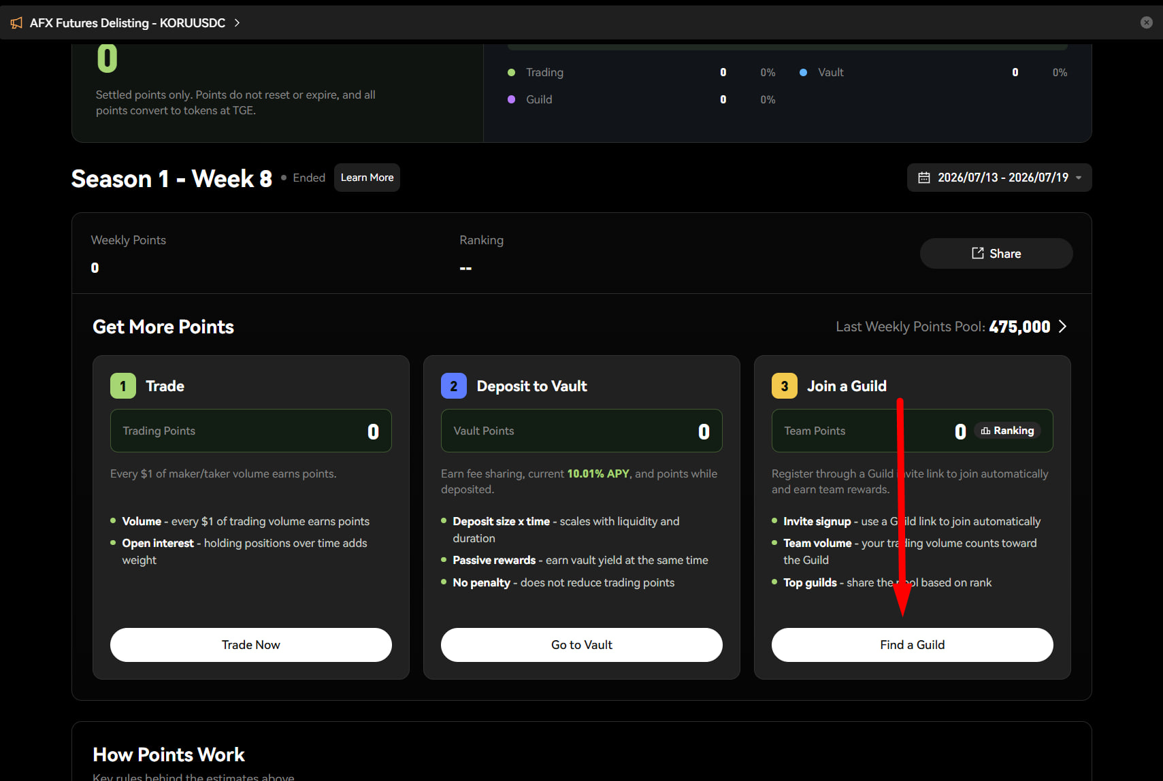Screen dimensions: 1163x781
Task: Click the Find a Guild button
Action: [912, 645]
